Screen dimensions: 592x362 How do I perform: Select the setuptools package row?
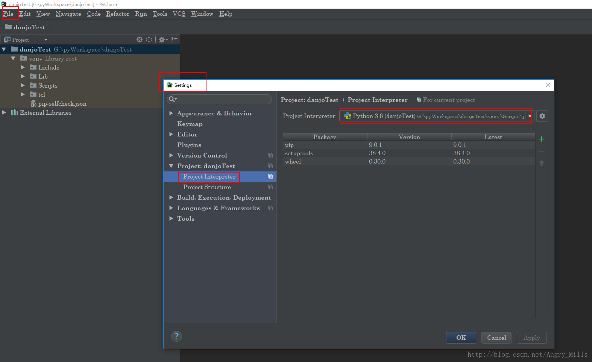(x=409, y=153)
